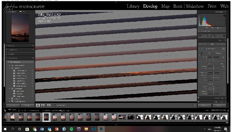235x132 pixels.
Task: Select the wide landscape thumbnail in filmstrip
Action: tap(123, 117)
